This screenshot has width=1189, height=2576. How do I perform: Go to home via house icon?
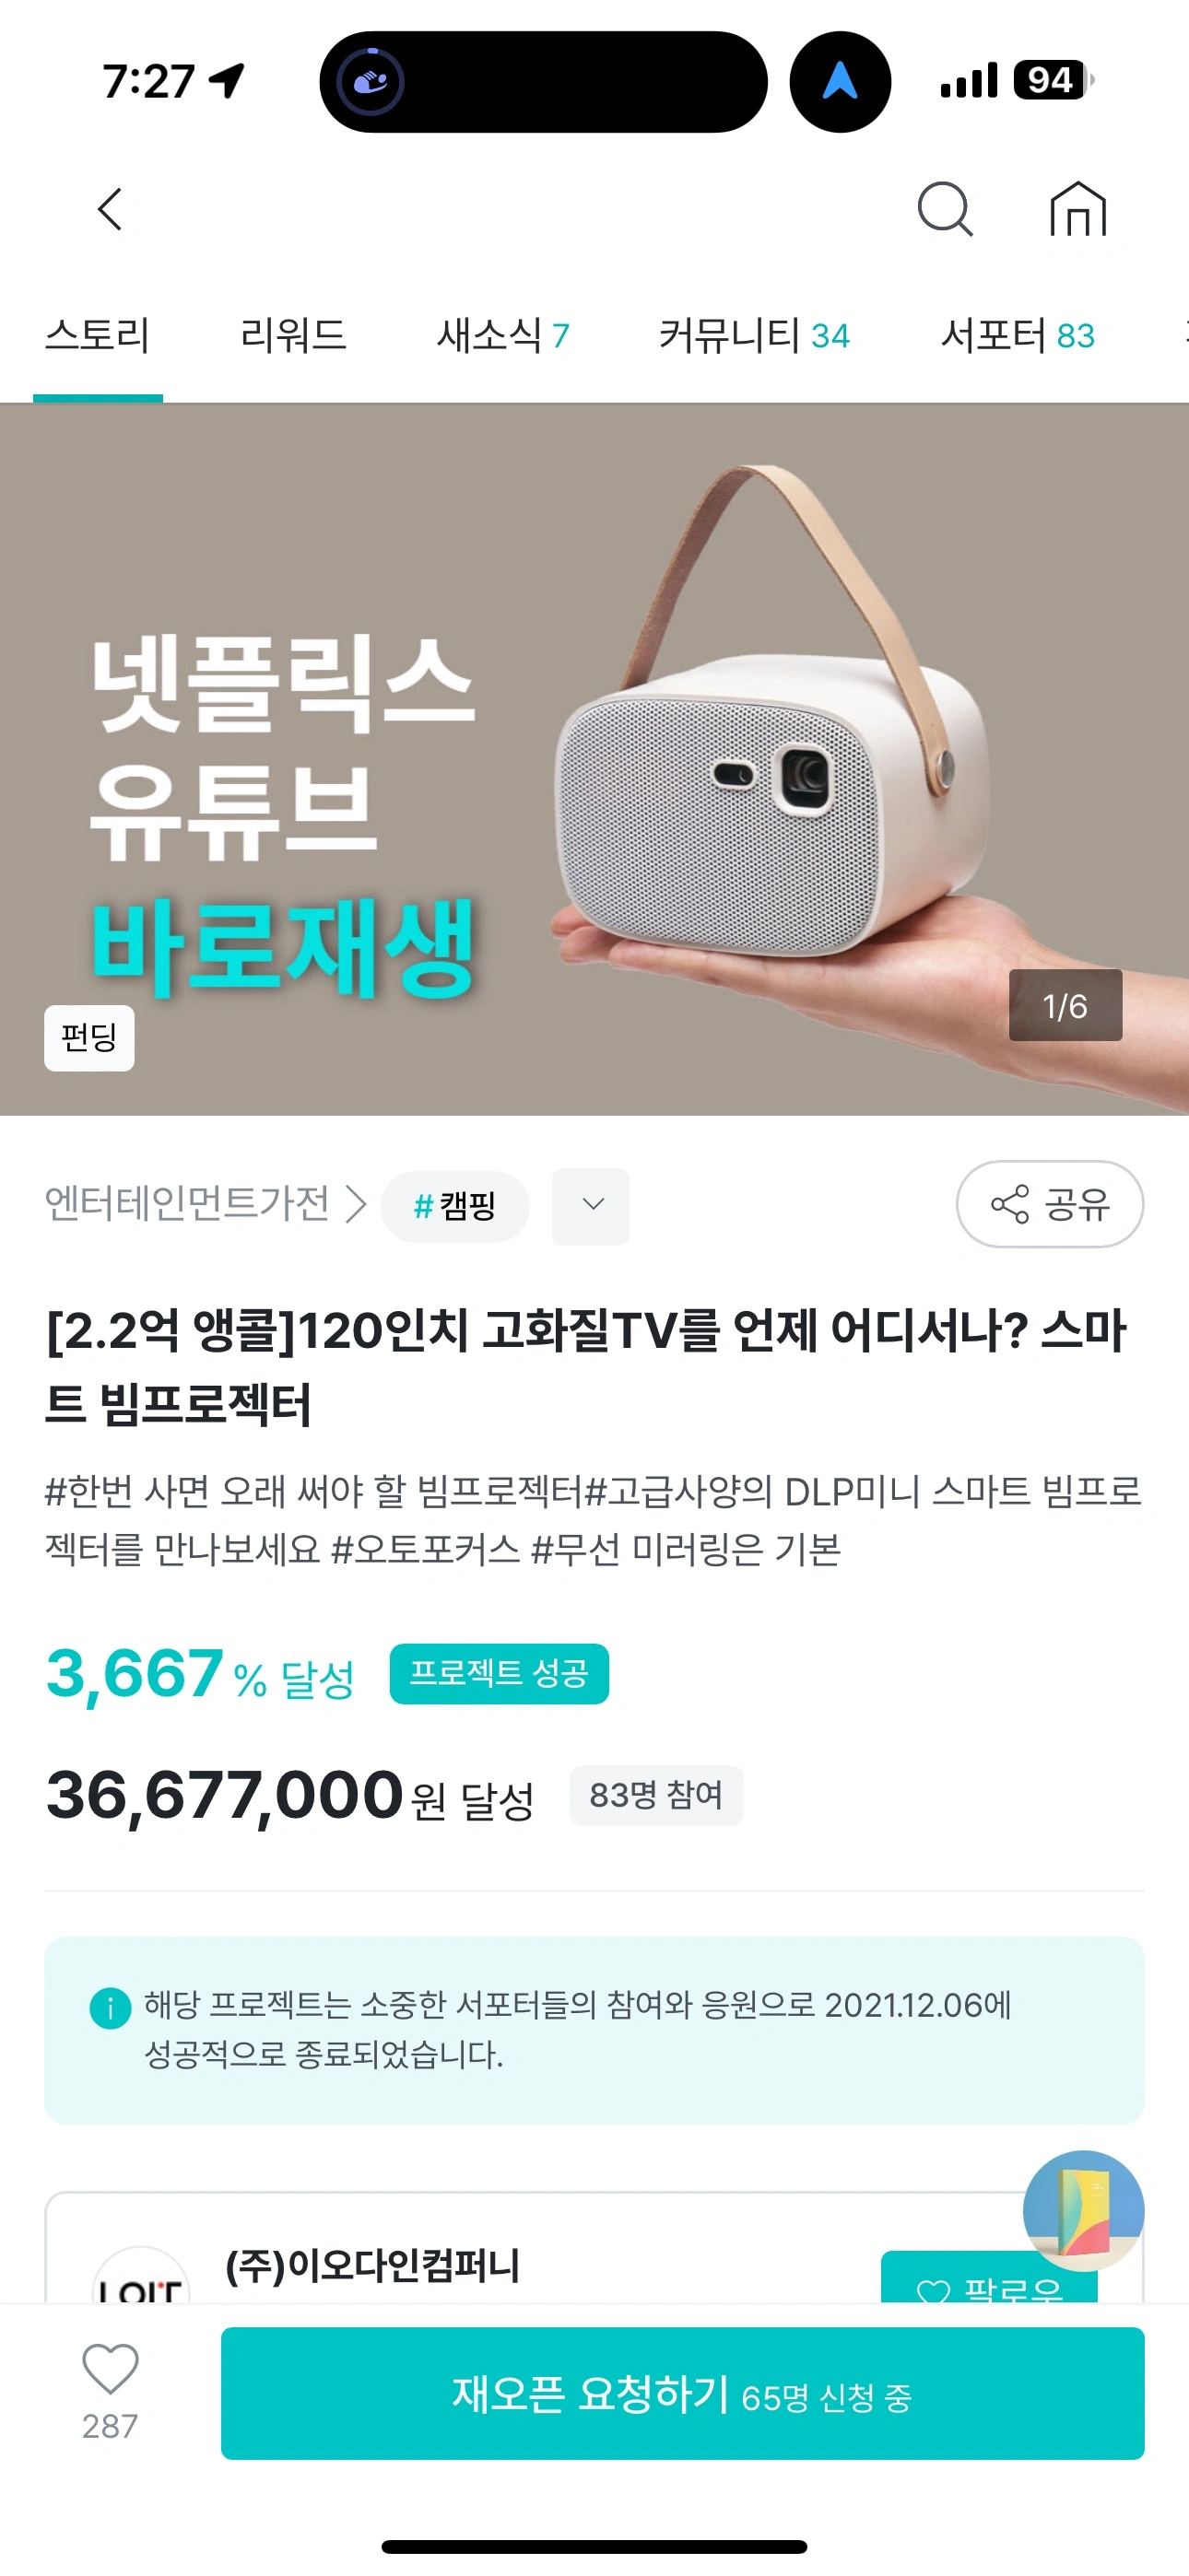tap(1077, 209)
